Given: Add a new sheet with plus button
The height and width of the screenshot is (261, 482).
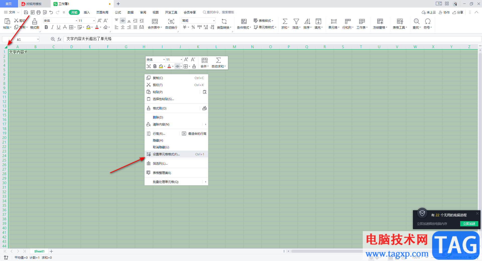Looking at the screenshot, I should pyautogui.click(x=51, y=251).
